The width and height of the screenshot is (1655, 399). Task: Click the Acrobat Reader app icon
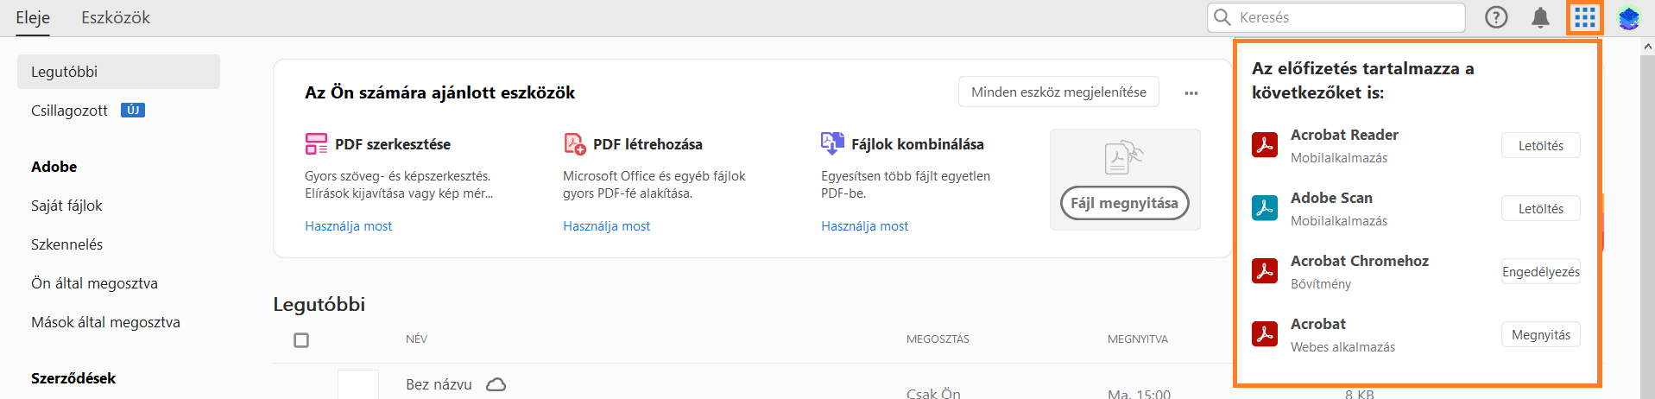[1265, 145]
